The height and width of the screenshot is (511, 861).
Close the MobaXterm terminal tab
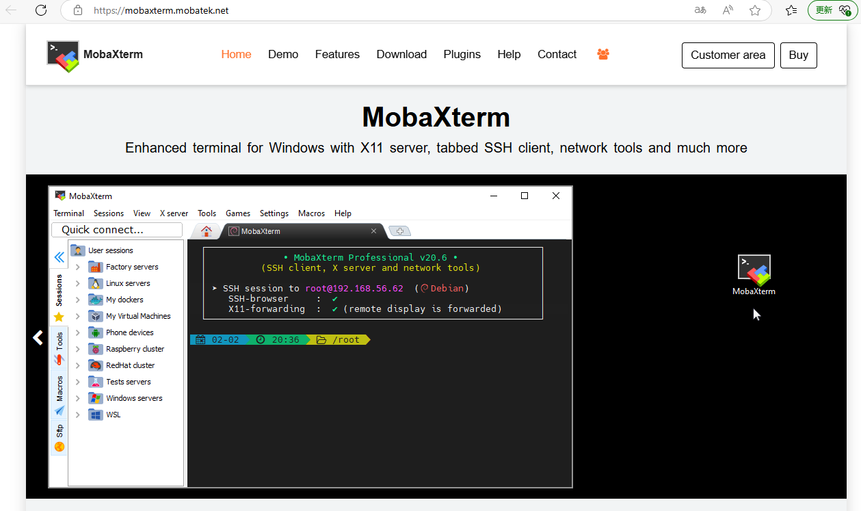[x=373, y=231]
